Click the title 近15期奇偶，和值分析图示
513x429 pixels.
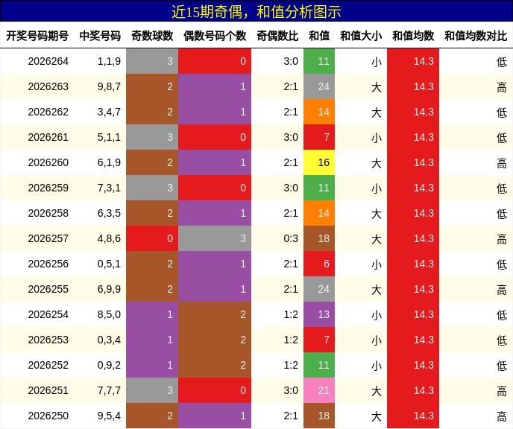coord(256,12)
